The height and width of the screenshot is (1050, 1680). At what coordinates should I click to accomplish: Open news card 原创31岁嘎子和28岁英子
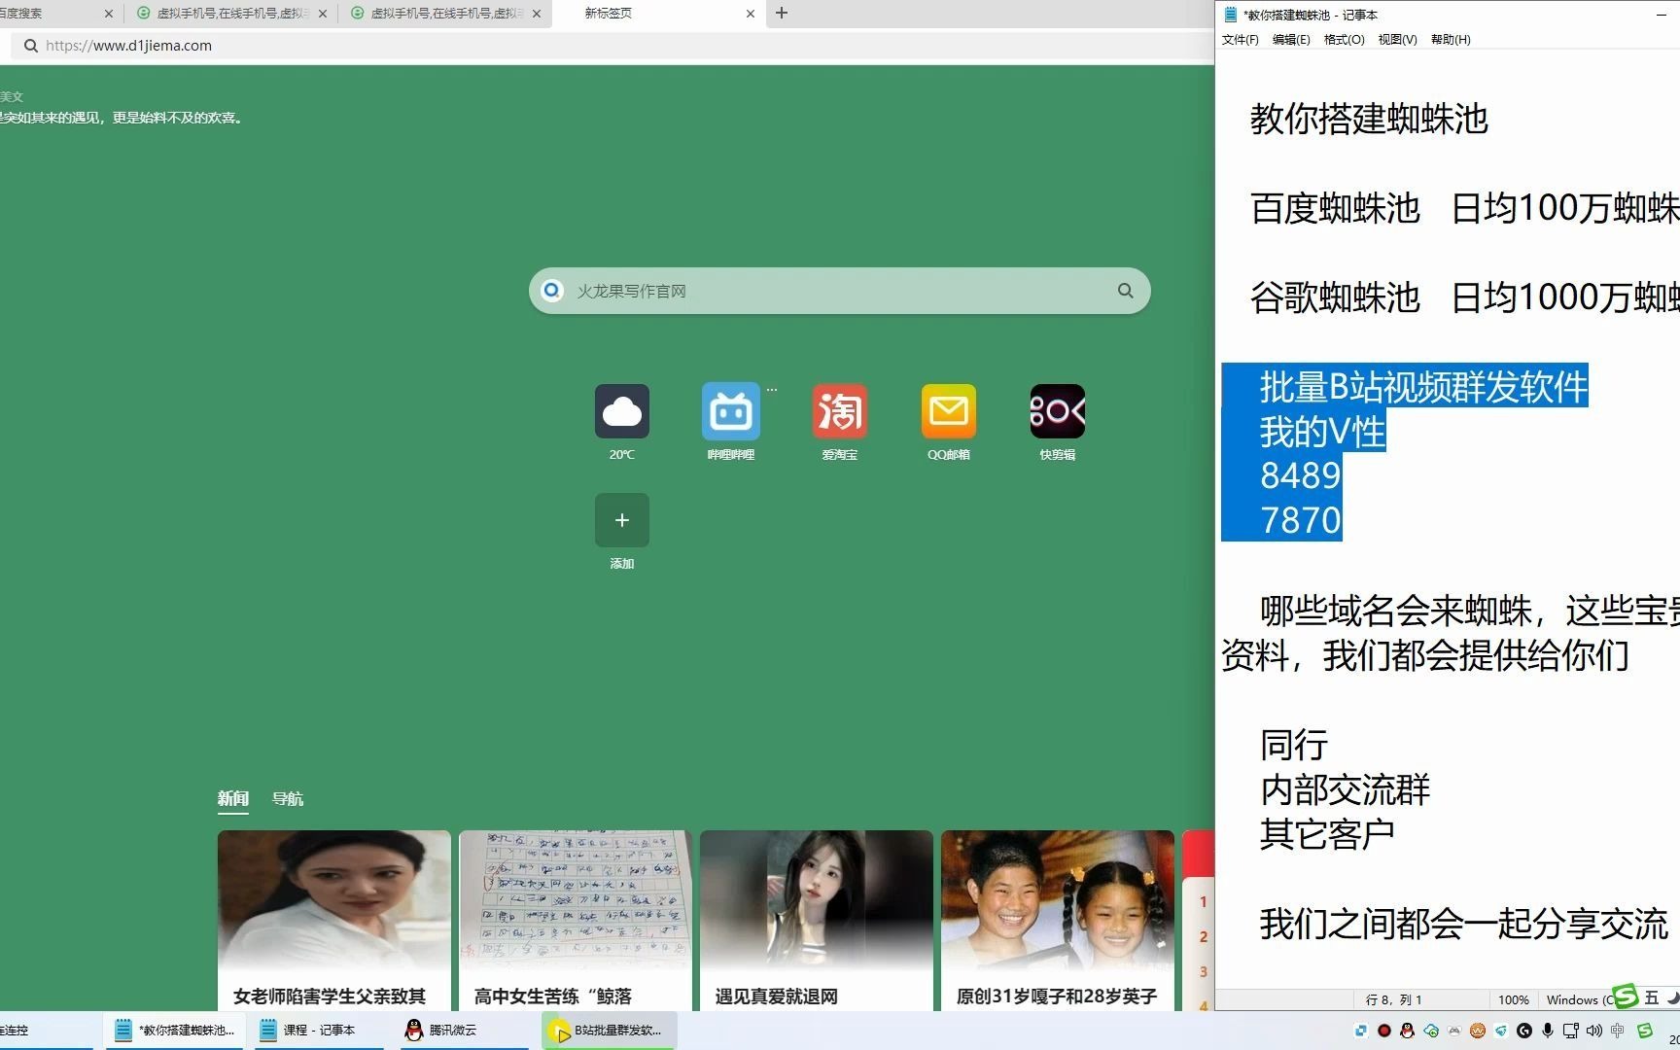[x=1058, y=920]
